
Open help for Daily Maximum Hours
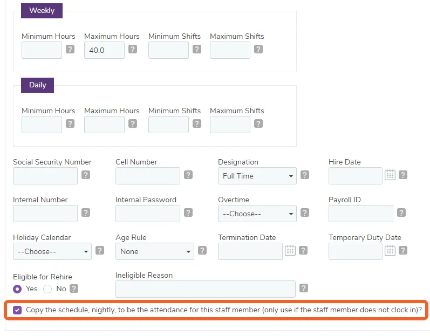point(133,124)
